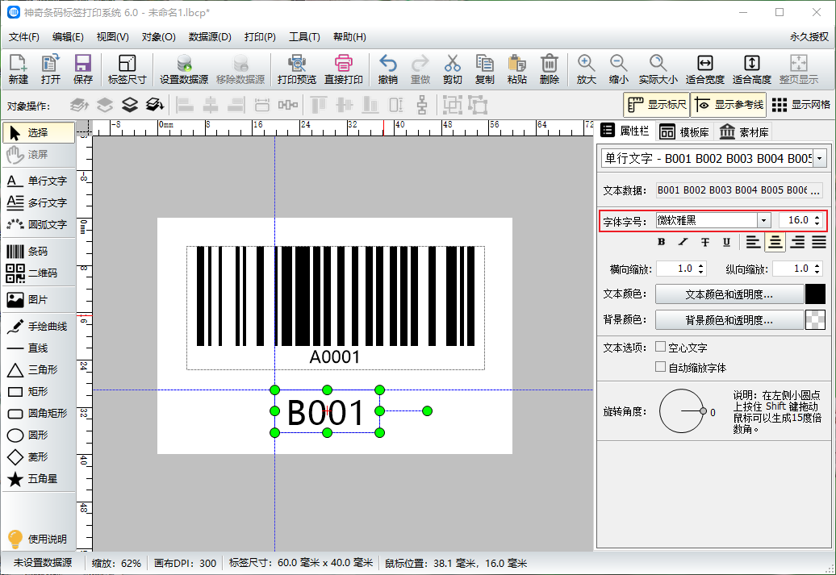The image size is (836, 575).
Task: Choose the 圆弧文字 arc text tool
Action: [38, 224]
